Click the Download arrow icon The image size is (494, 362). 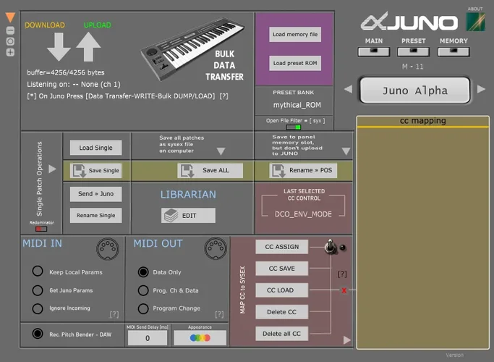pos(59,47)
